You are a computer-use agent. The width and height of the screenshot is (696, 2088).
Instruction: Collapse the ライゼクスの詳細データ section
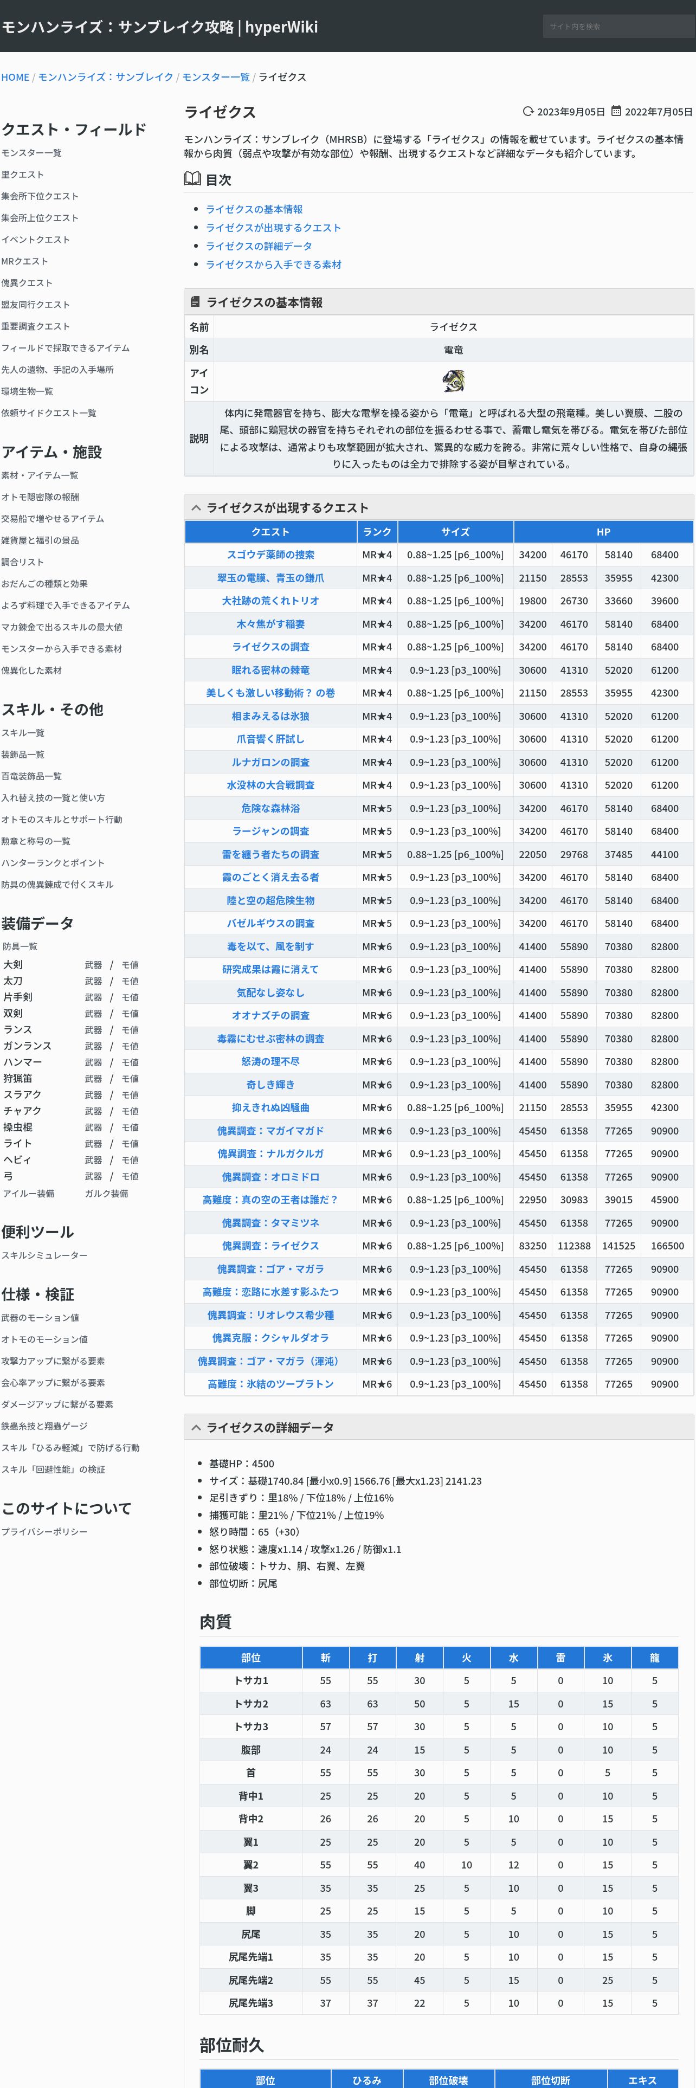click(x=196, y=1427)
